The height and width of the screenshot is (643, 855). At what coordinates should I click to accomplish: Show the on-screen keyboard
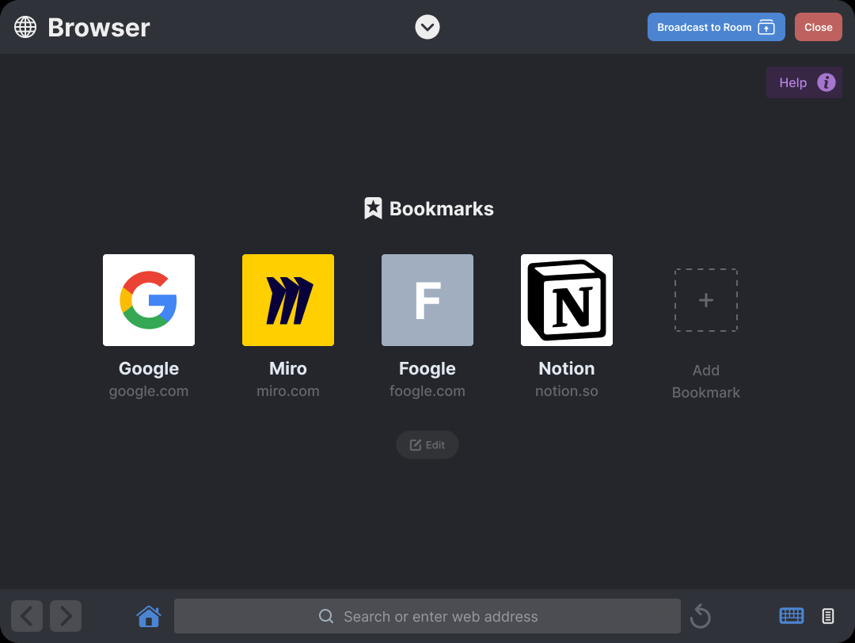[x=791, y=616]
